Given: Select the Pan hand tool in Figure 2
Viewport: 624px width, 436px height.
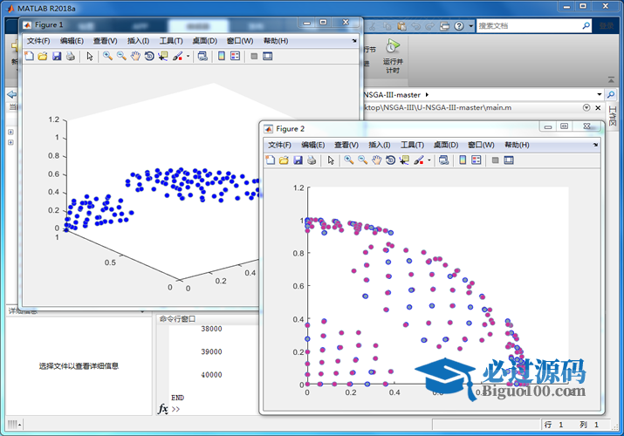Looking at the screenshot, I should [376, 160].
